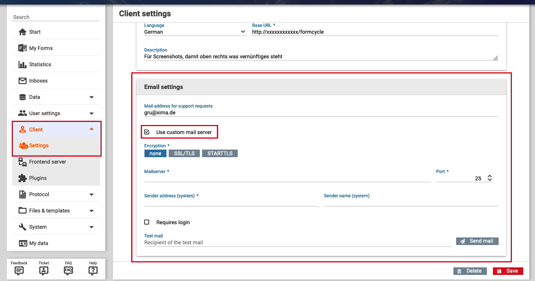Click the red Save button
This screenshot has width=535, height=281.
(x=508, y=271)
